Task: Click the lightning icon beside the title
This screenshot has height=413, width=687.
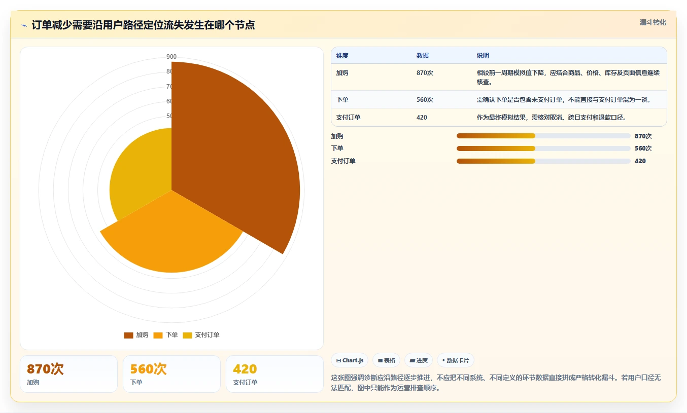Action: (x=24, y=25)
